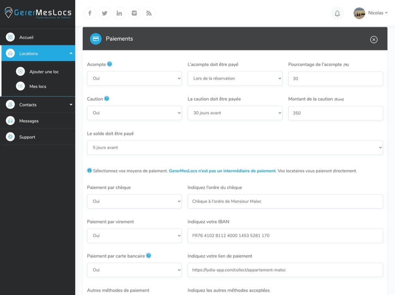
Task: Click the Messages envelope icon
Action: tap(10, 121)
